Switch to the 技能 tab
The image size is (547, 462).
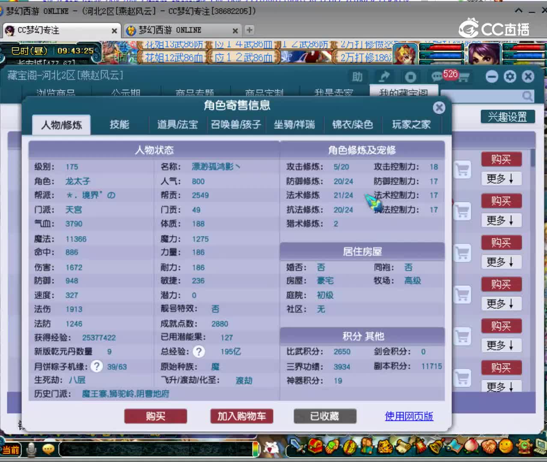tap(119, 124)
